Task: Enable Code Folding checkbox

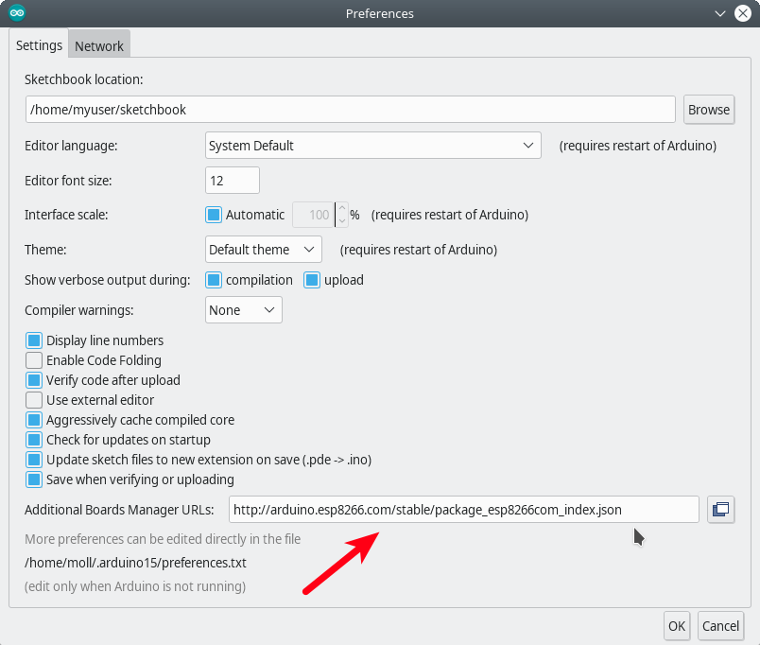Action: coord(34,360)
